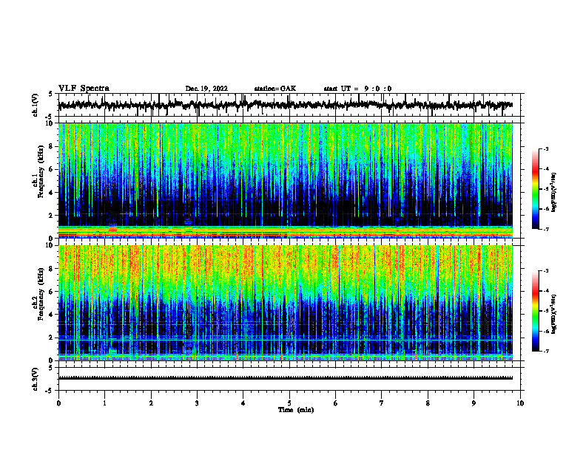Click the ch.1 spectrogram color scale bar
The image size is (586, 452).
(x=536, y=189)
